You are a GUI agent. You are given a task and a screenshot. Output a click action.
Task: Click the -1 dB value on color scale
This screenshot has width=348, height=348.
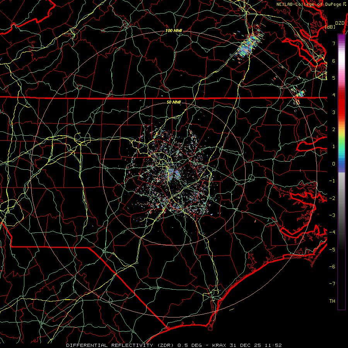(x=332, y=181)
